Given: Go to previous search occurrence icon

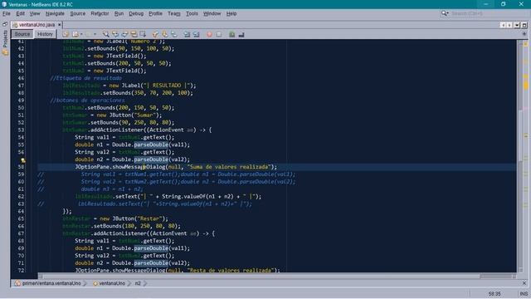Looking at the screenshot, I should point(115,34).
